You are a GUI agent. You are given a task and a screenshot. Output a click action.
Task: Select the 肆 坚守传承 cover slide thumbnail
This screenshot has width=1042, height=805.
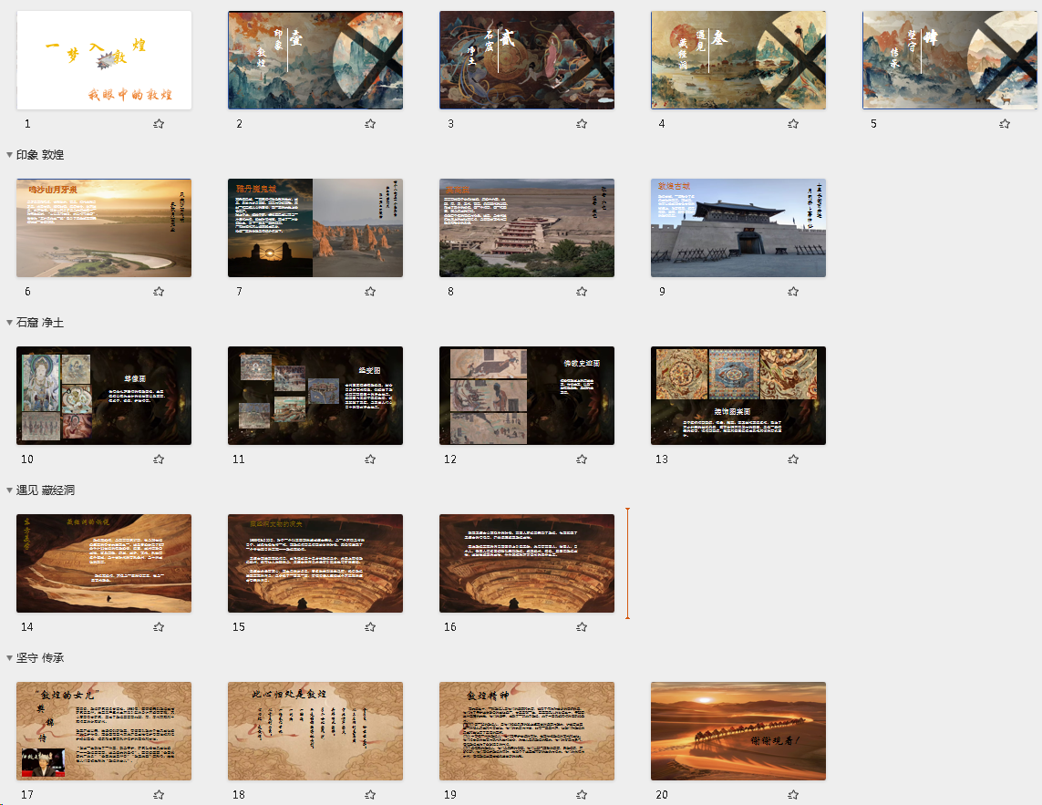pyautogui.click(x=950, y=60)
